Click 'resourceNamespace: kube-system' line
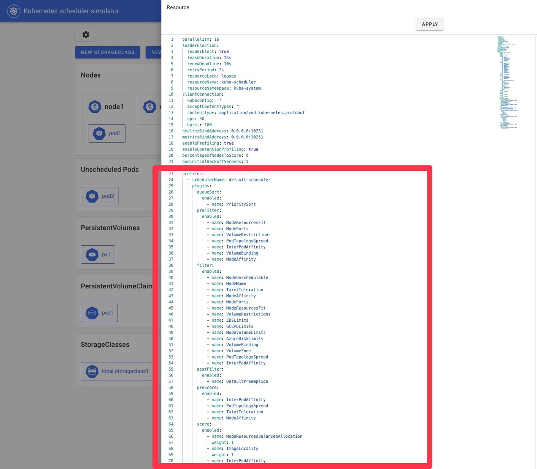 click(x=224, y=88)
